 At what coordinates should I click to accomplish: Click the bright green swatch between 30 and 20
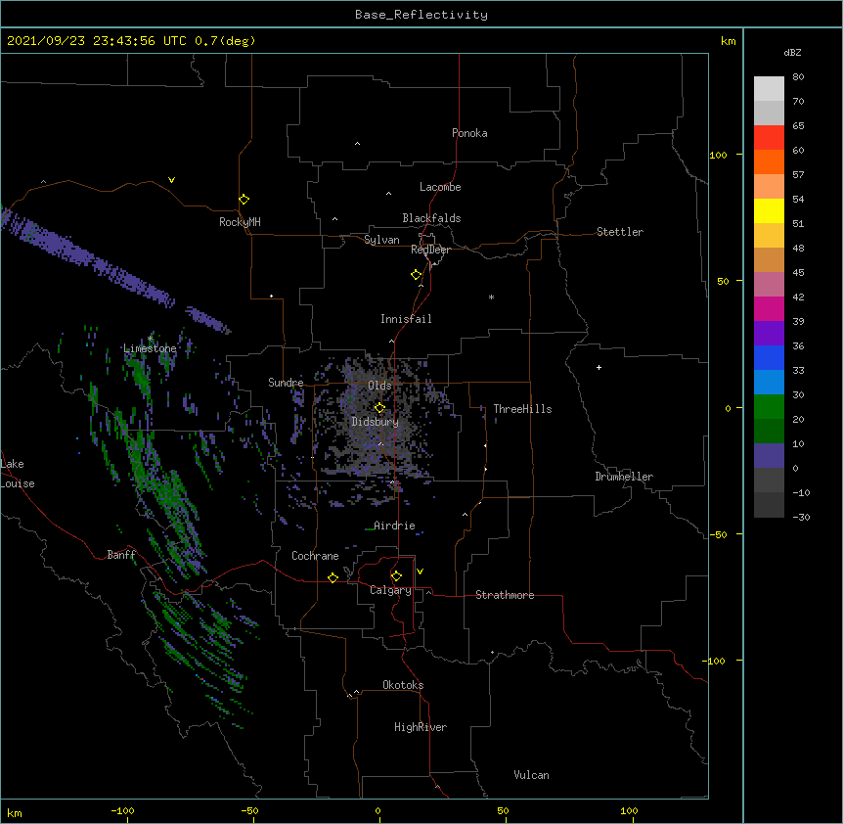(769, 407)
